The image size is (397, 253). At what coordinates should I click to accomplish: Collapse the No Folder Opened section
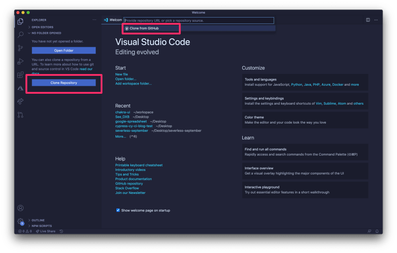tap(46, 33)
